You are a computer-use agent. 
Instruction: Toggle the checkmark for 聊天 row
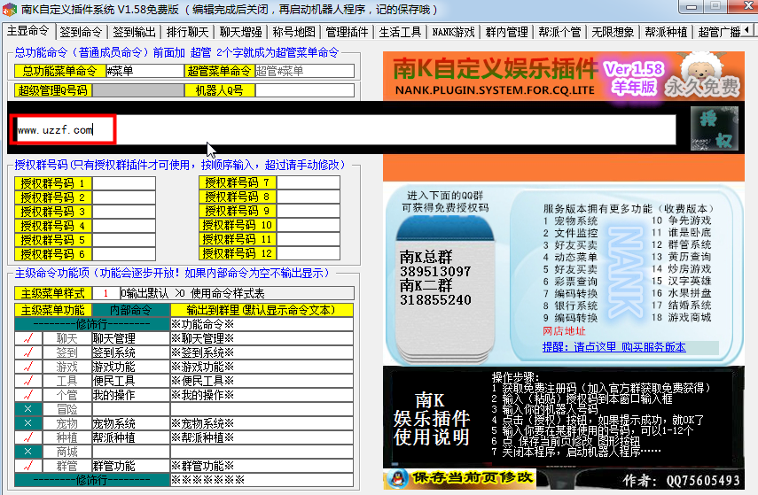[28, 338]
